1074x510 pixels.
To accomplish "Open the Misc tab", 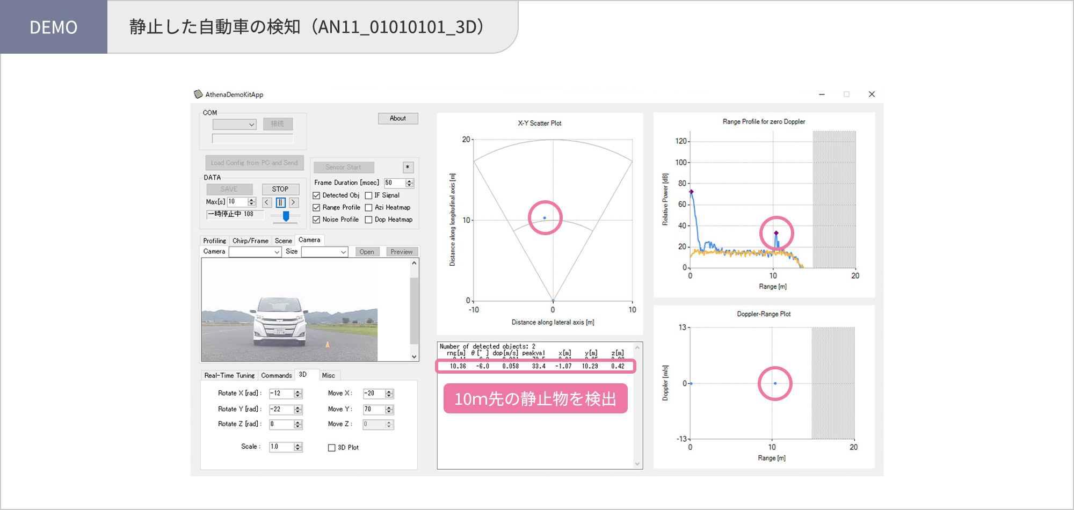I will tap(329, 376).
